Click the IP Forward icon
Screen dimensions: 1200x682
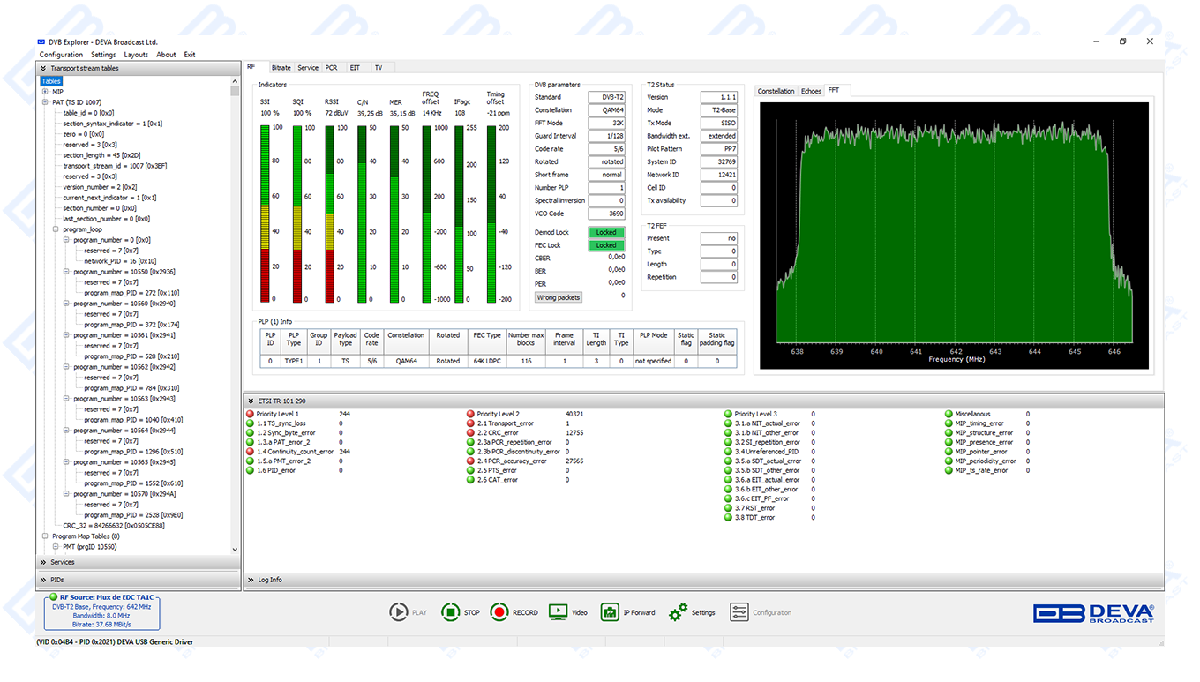point(610,612)
